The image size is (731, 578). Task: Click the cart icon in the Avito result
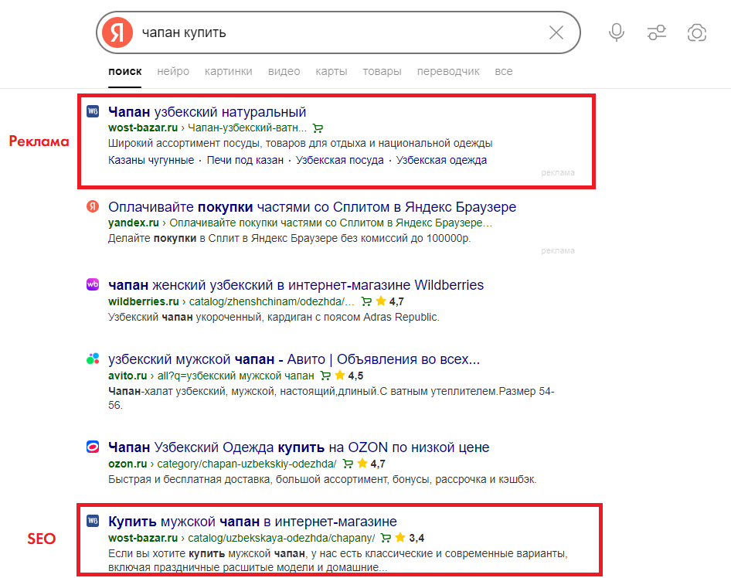pyautogui.click(x=325, y=376)
